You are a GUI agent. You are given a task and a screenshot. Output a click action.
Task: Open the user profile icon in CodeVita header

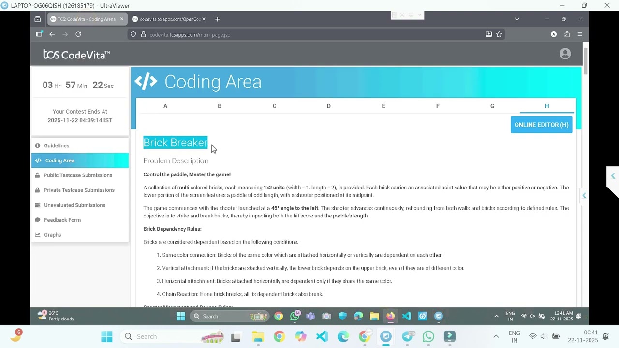coord(565,54)
